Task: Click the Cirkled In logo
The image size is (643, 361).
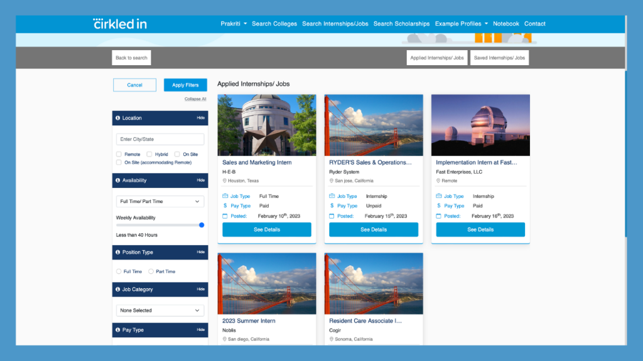Action: (120, 24)
